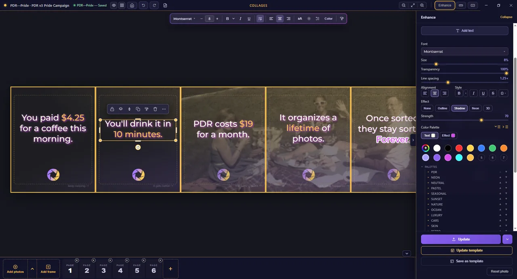
Task: Delete selected text box with trash icon
Action: click(155, 109)
